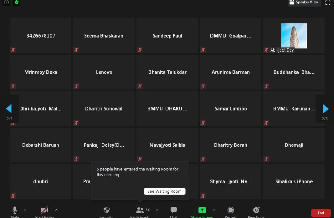Click muted mic icon beside Abhijeet Dey
The width and height of the screenshot is (334, 218).
click(266, 50)
